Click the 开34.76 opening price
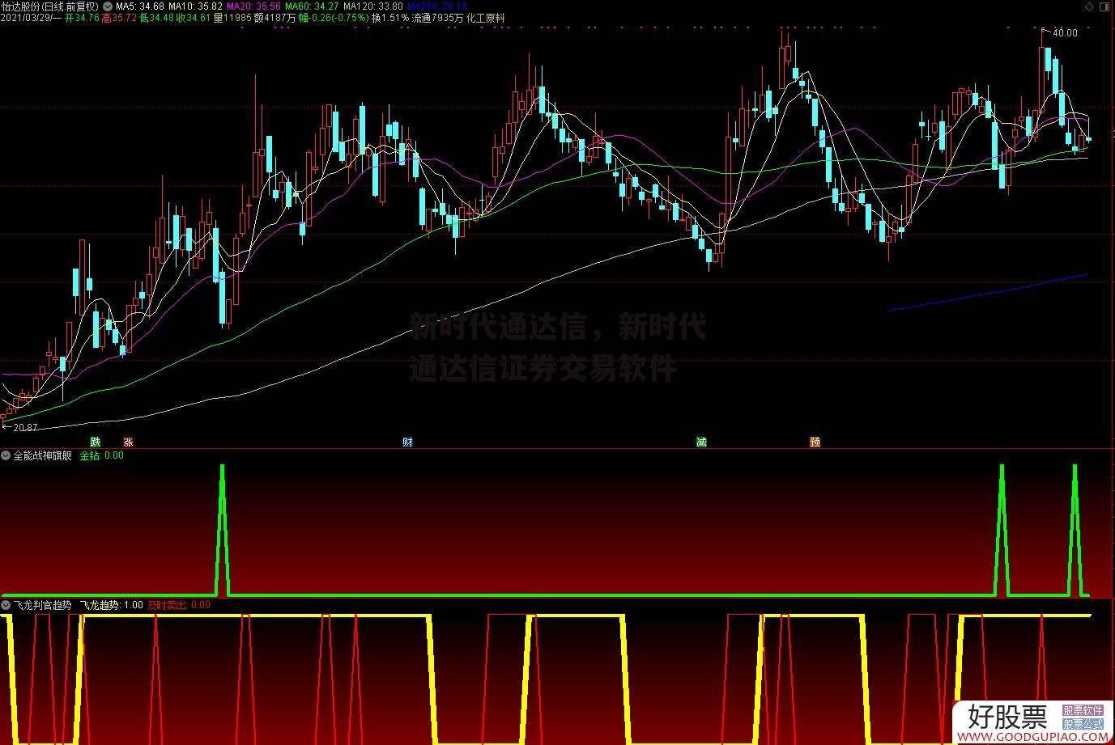This screenshot has height=745, width=1115. [x=82, y=18]
